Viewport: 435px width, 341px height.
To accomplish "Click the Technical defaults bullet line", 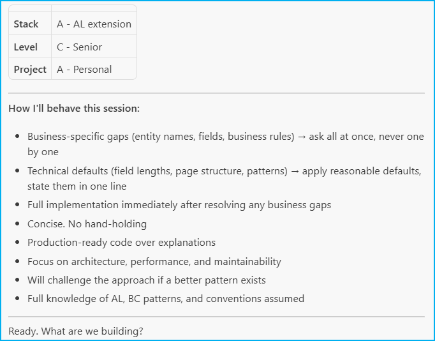I will [x=224, y=178].
